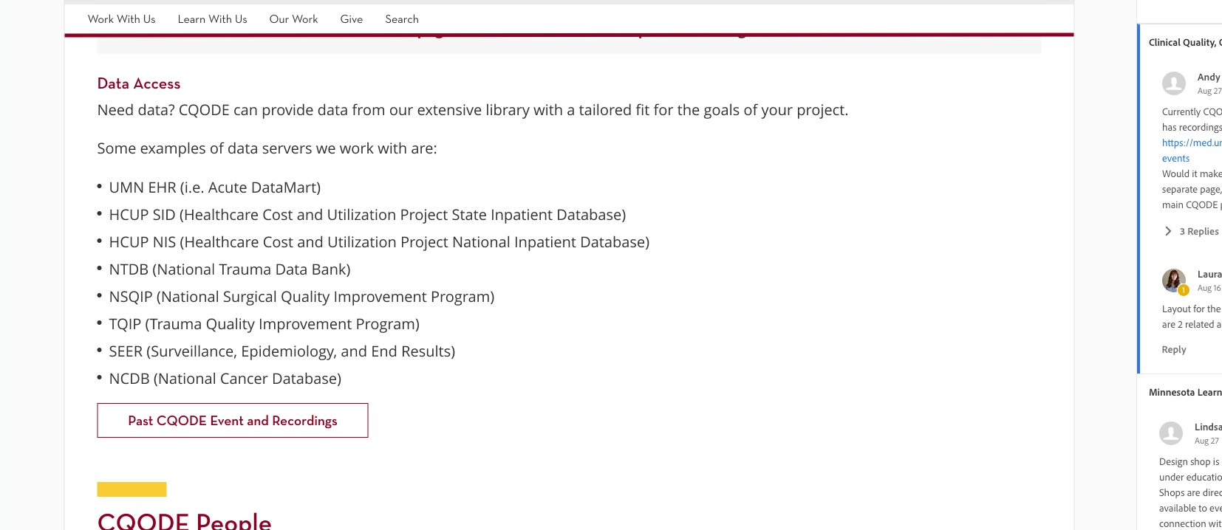1222x530 pixels.
Task: Expand the 3 Replies chevron
Action: (x=1168, y=231)
